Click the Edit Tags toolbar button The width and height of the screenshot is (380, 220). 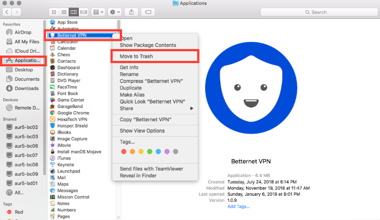click(148, 12)
